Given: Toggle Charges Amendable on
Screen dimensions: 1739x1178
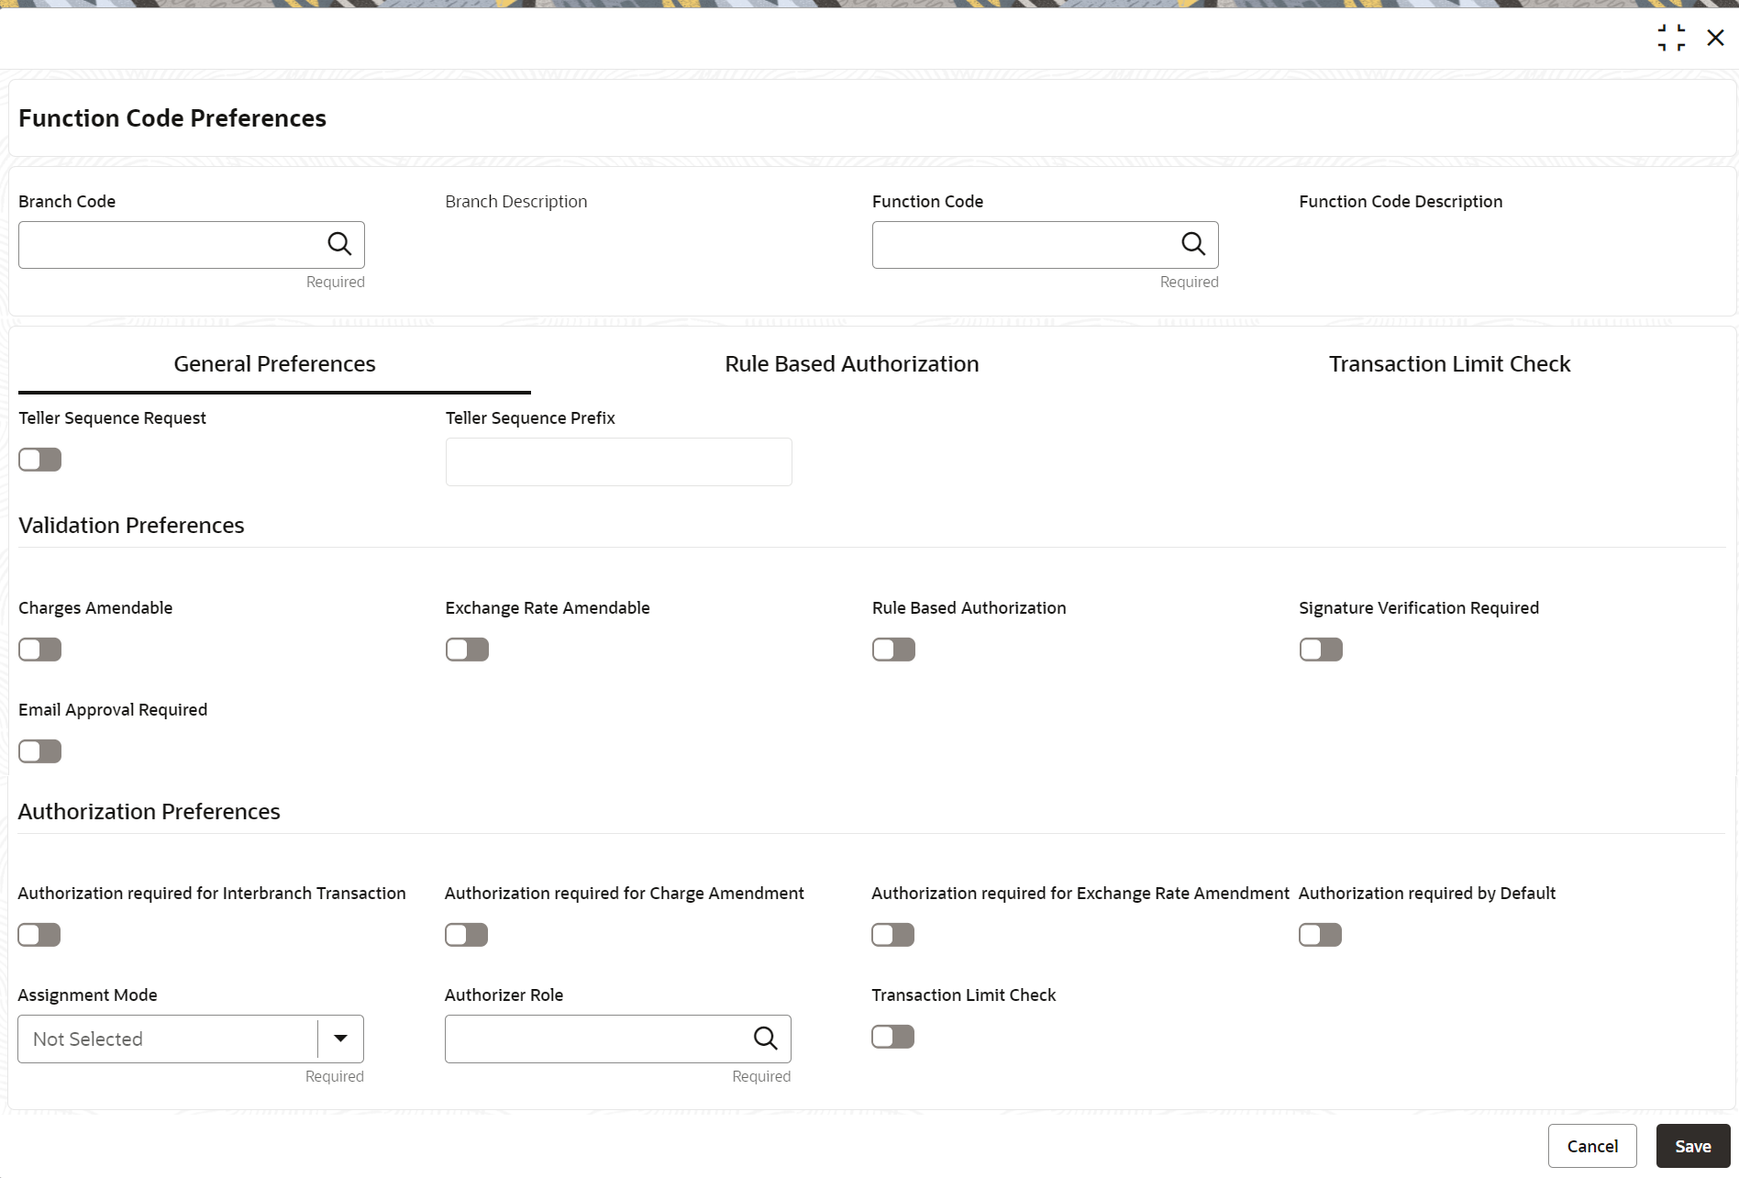Looking at the screenshot, I should pyautogui.click(x=40, y=650).
